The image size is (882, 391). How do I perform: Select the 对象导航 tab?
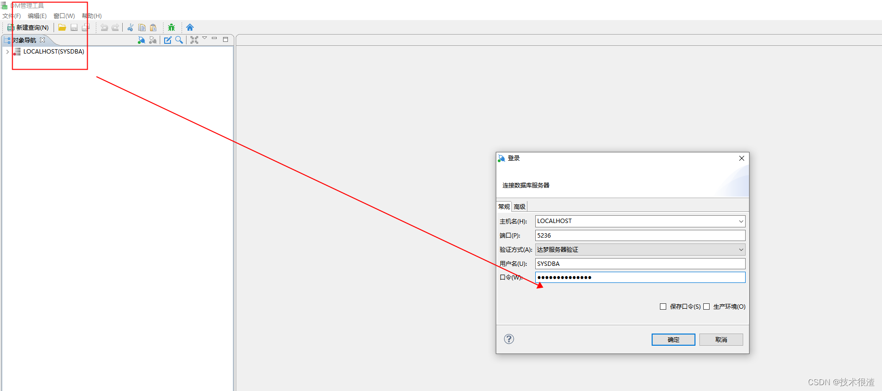[x=24, y=40]
